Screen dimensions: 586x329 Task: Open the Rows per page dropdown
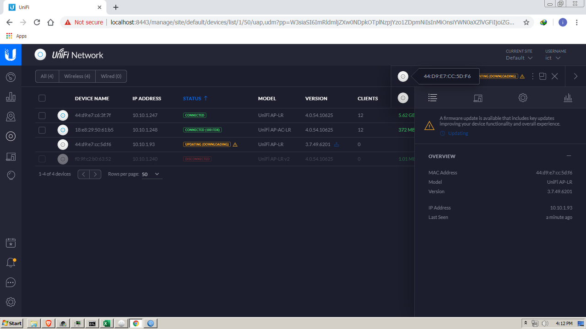click(152, 174)
